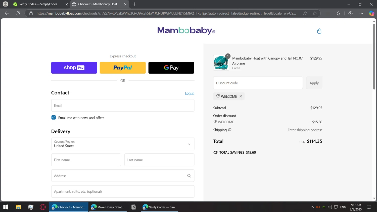This screenshot has height=212, width=377.
Task: Click the shipping help question mark icon
Action: pos(230,130)
